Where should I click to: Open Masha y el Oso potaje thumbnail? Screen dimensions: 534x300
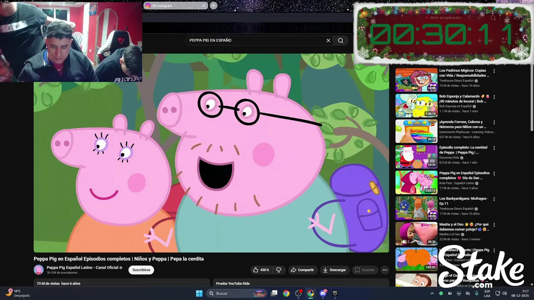(x=416, y=234)
